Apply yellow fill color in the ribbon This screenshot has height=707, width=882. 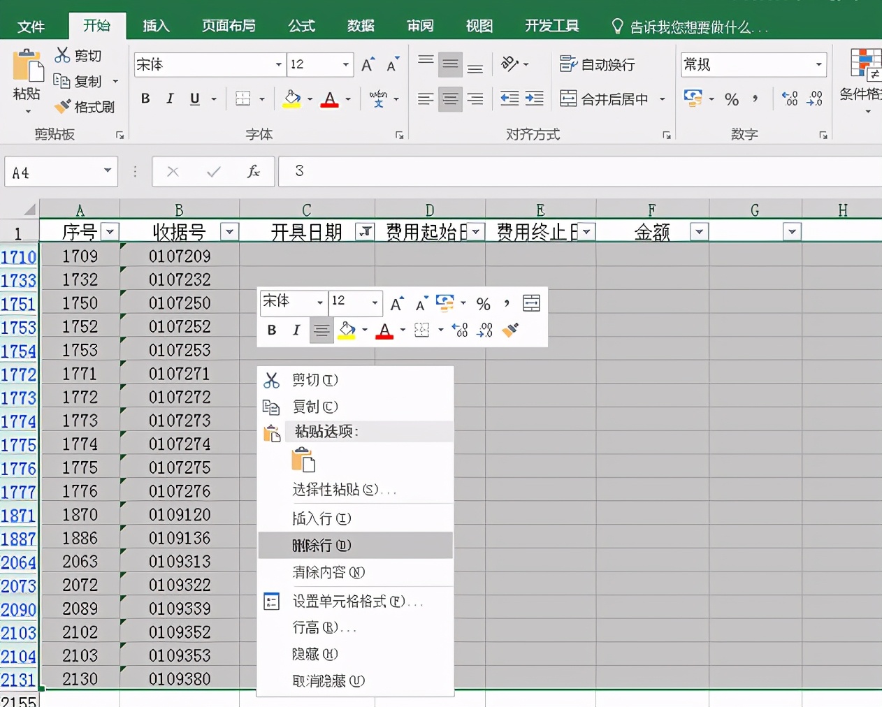point(292,99)
